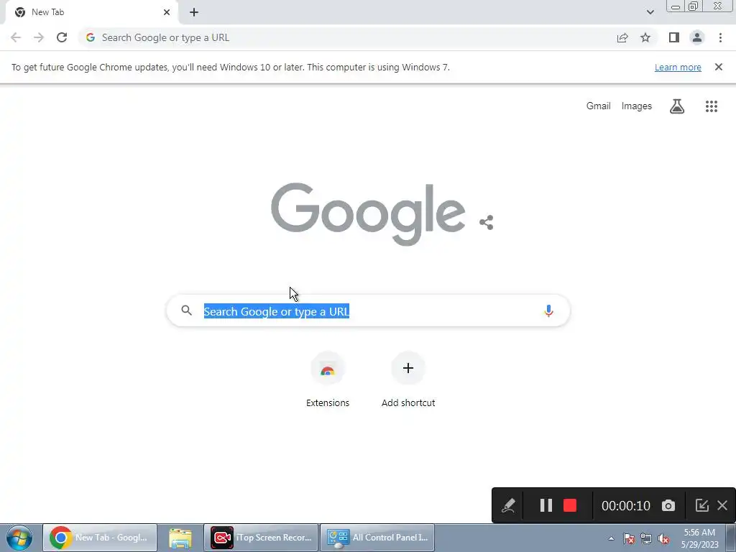Click the Google search box
Image resolution: width=736 pixels, height=552 pixels.
pos(369,310)
